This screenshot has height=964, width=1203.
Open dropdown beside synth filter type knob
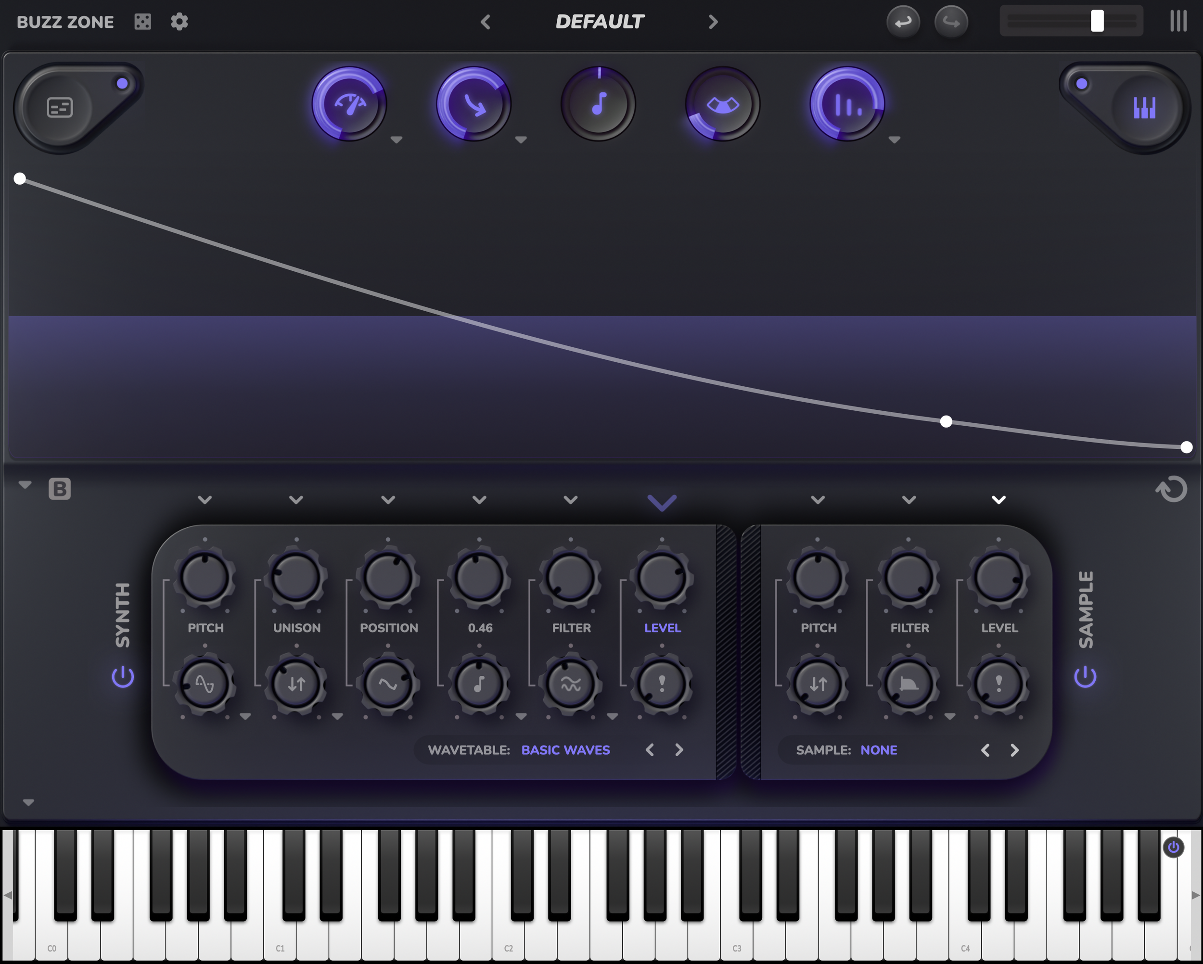point(612,717)
